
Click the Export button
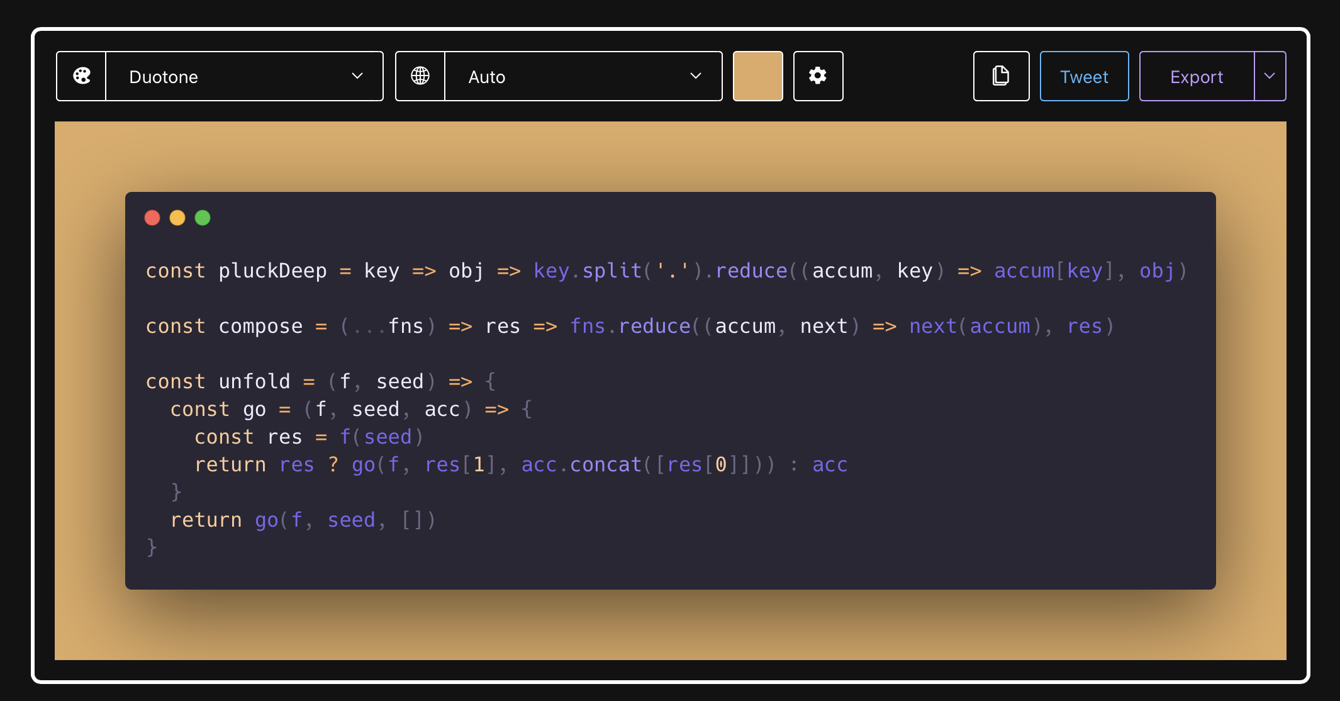click(x=1196, y=76)
